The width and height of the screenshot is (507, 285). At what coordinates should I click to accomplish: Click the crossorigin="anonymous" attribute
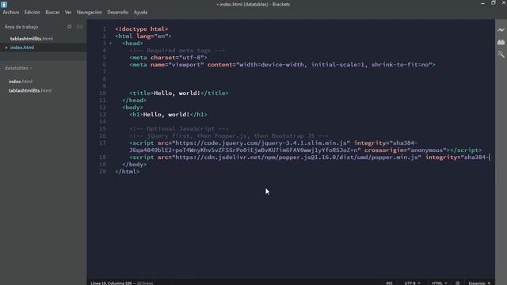tap(405, 150)
